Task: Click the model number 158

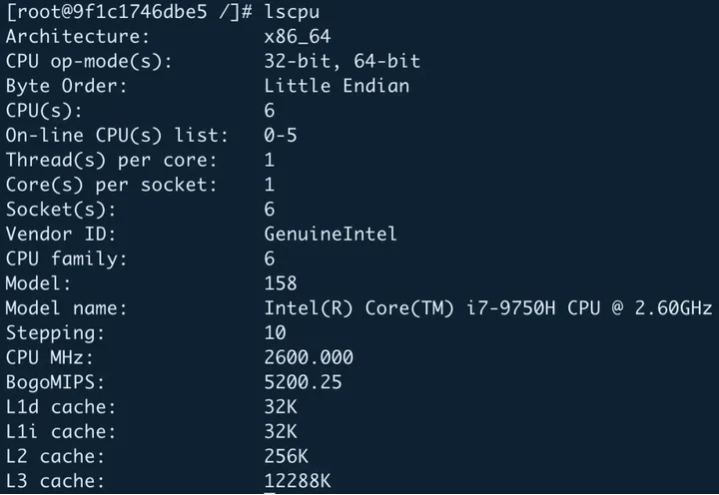Action: (x=281, y=283)
